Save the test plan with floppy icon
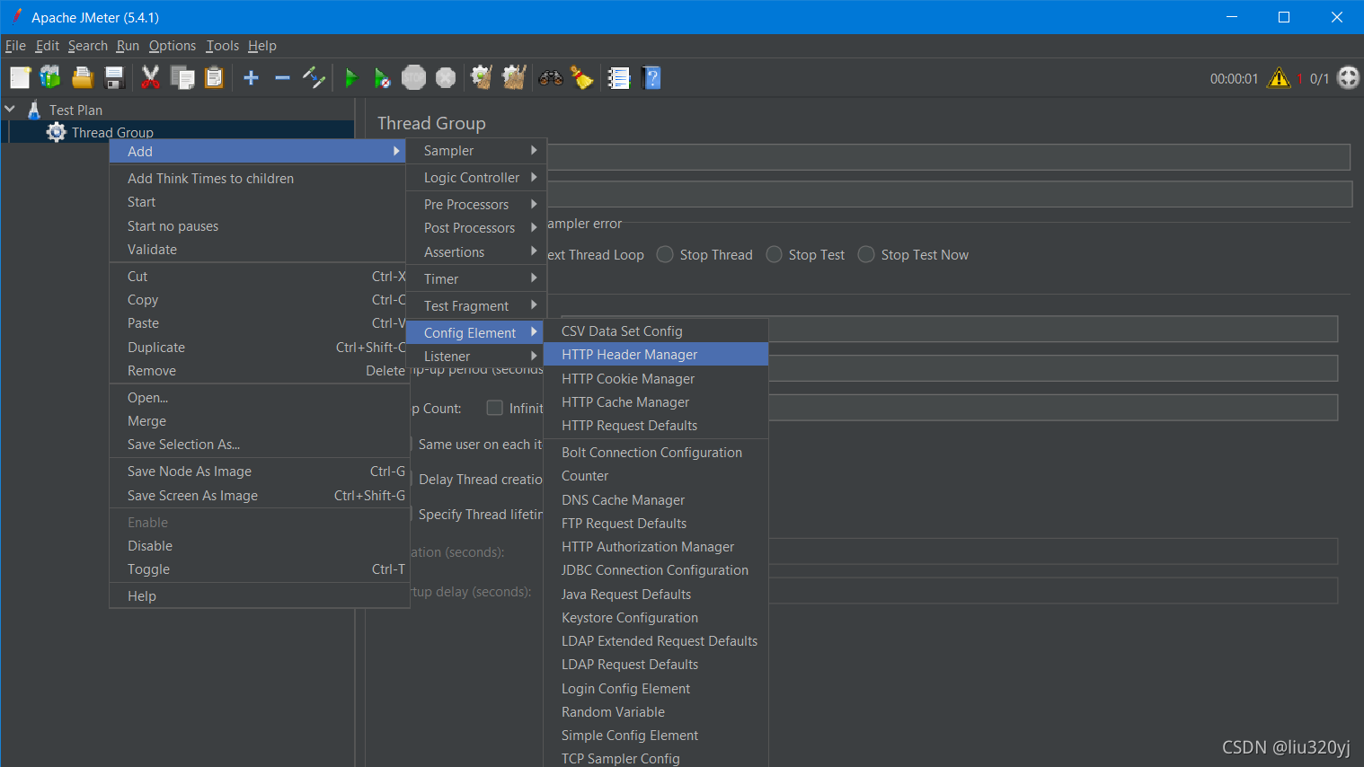Image resolution: width=1364 pixels, height=767 pixels. pos(114,78)
